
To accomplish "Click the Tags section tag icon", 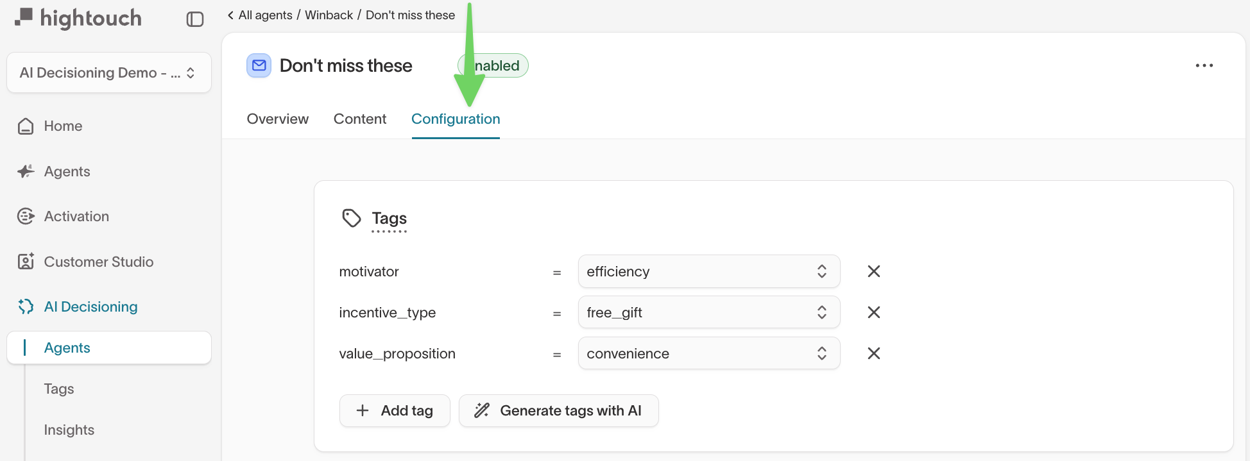I will (x=351, y=218).
